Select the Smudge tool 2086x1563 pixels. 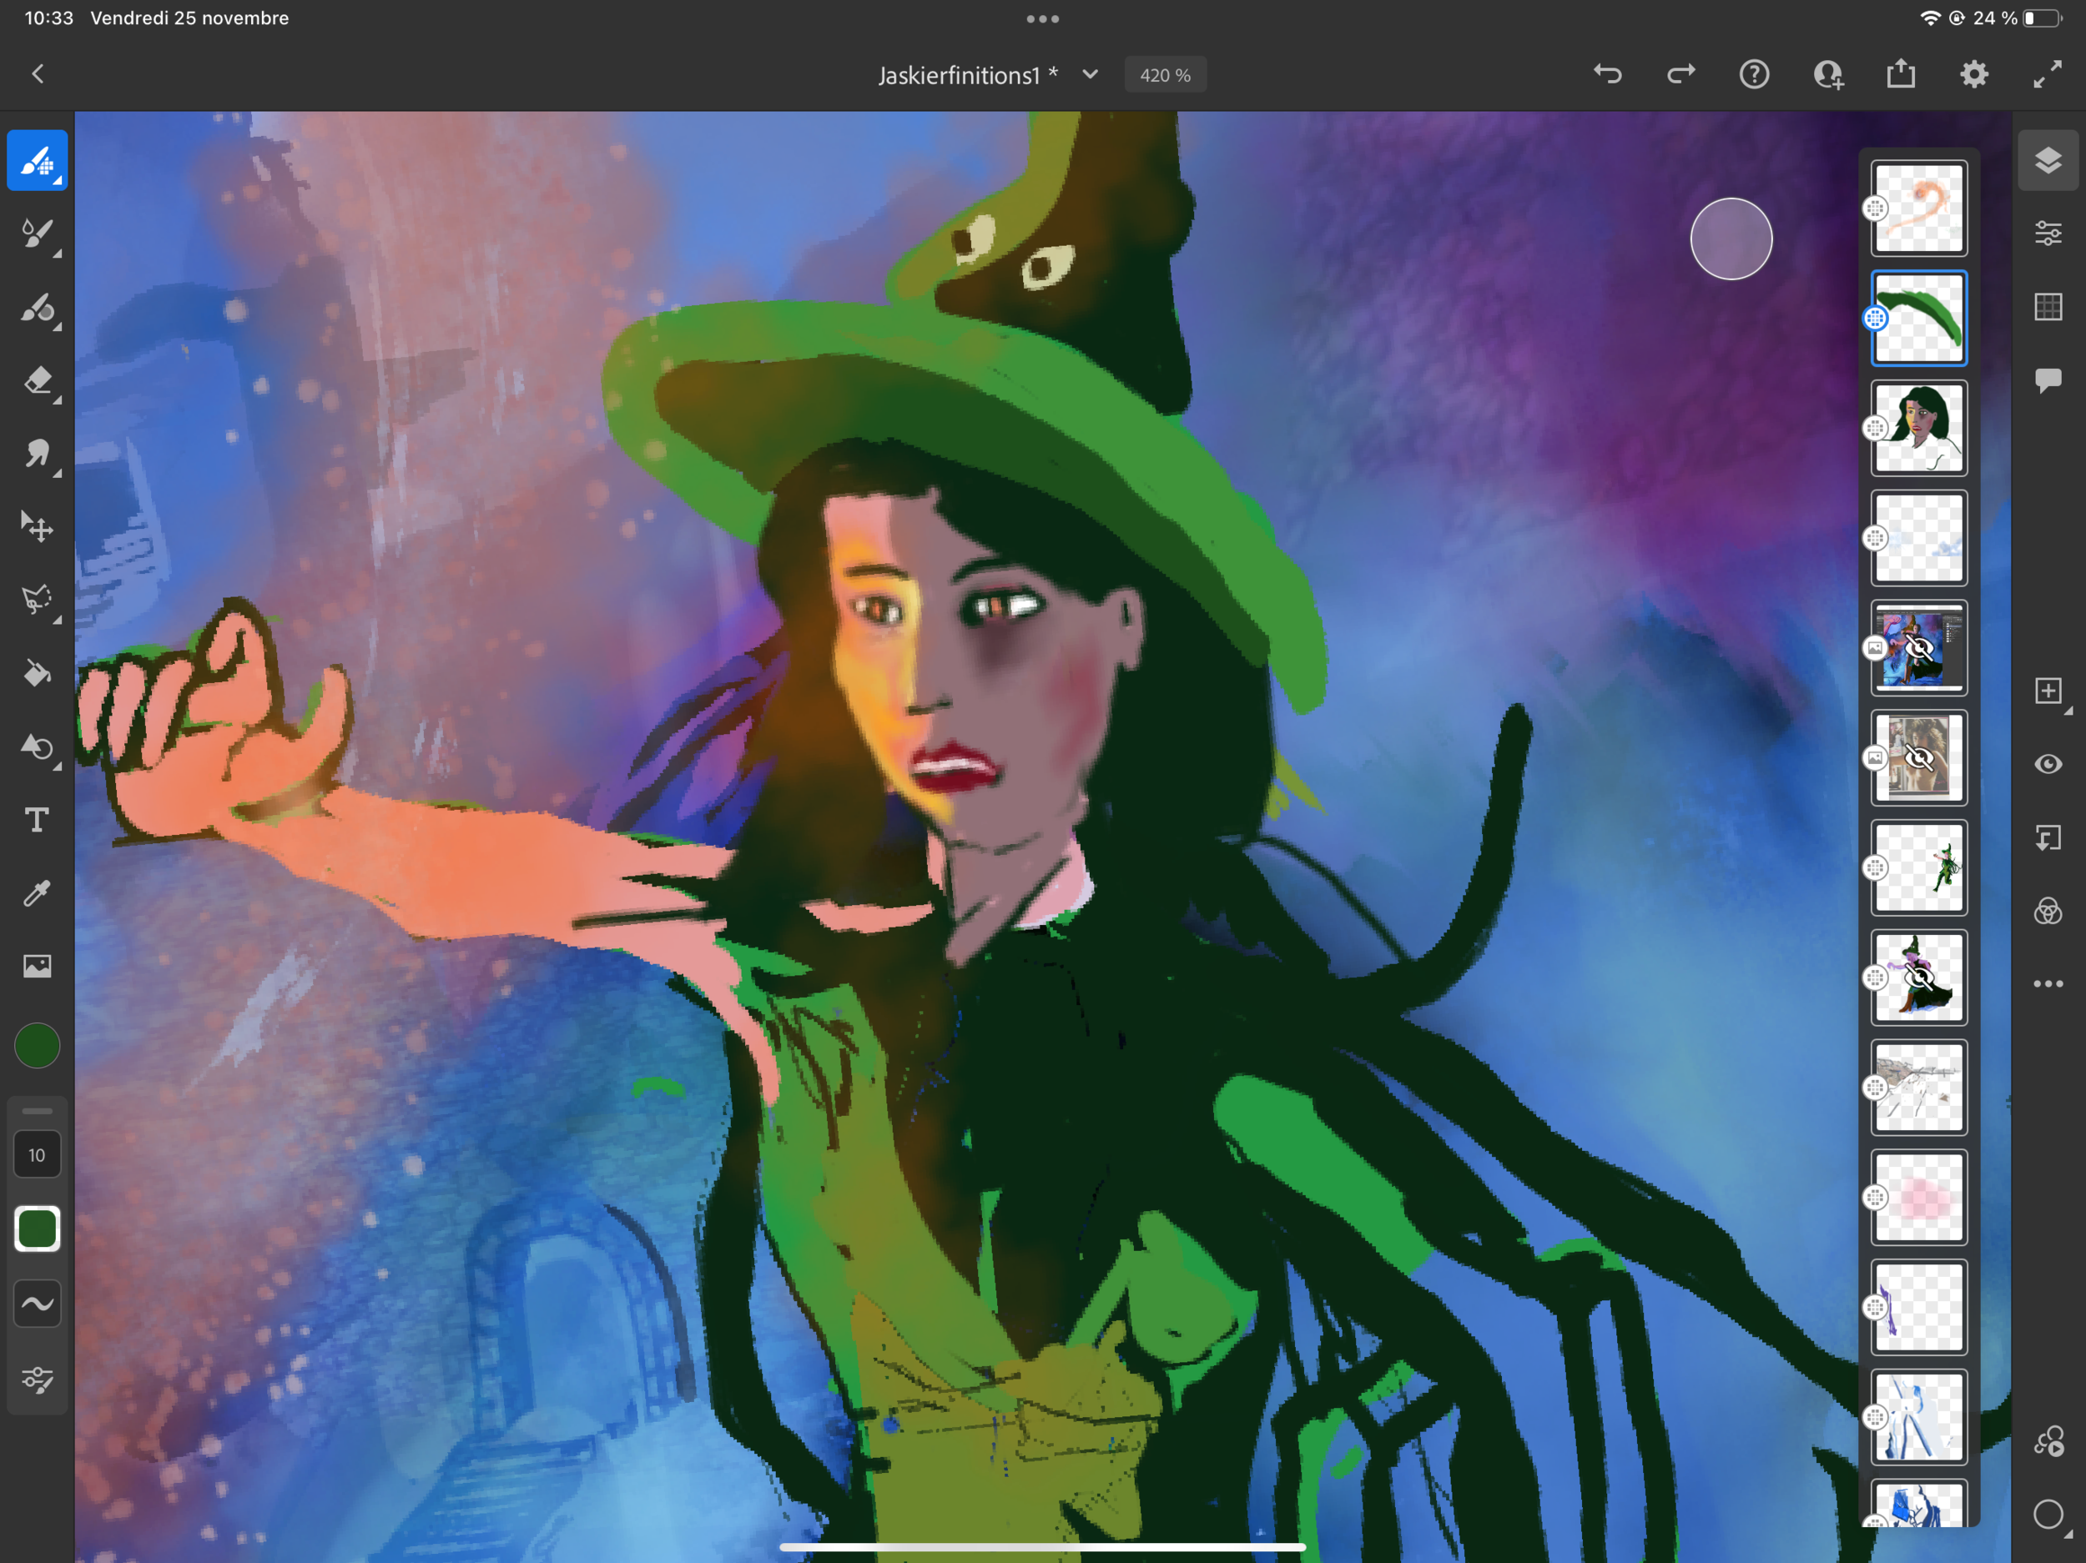37,455
